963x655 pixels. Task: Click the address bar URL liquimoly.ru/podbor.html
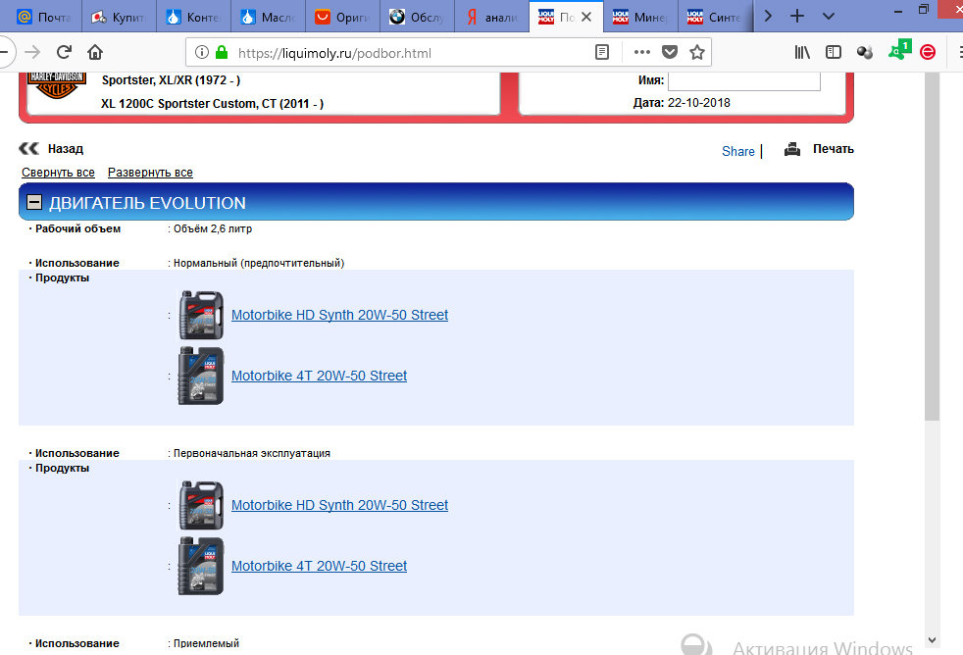(334, 53)
